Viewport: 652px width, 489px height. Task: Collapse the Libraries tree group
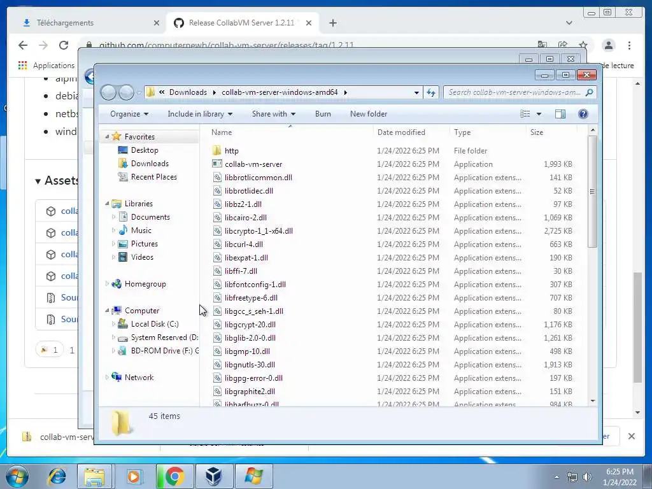click(x=107, y=203)
